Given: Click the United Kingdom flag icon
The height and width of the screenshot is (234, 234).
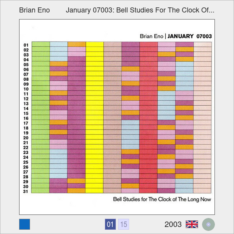Looking at the screenshot, I should 192,224.
